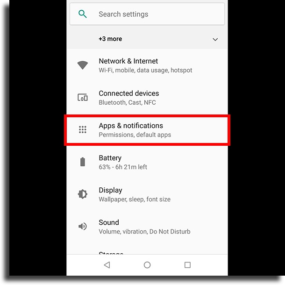This screenshot has width=285, height=285.
Task: Tap the Connected devices icon
Action: tap(83, 98)
